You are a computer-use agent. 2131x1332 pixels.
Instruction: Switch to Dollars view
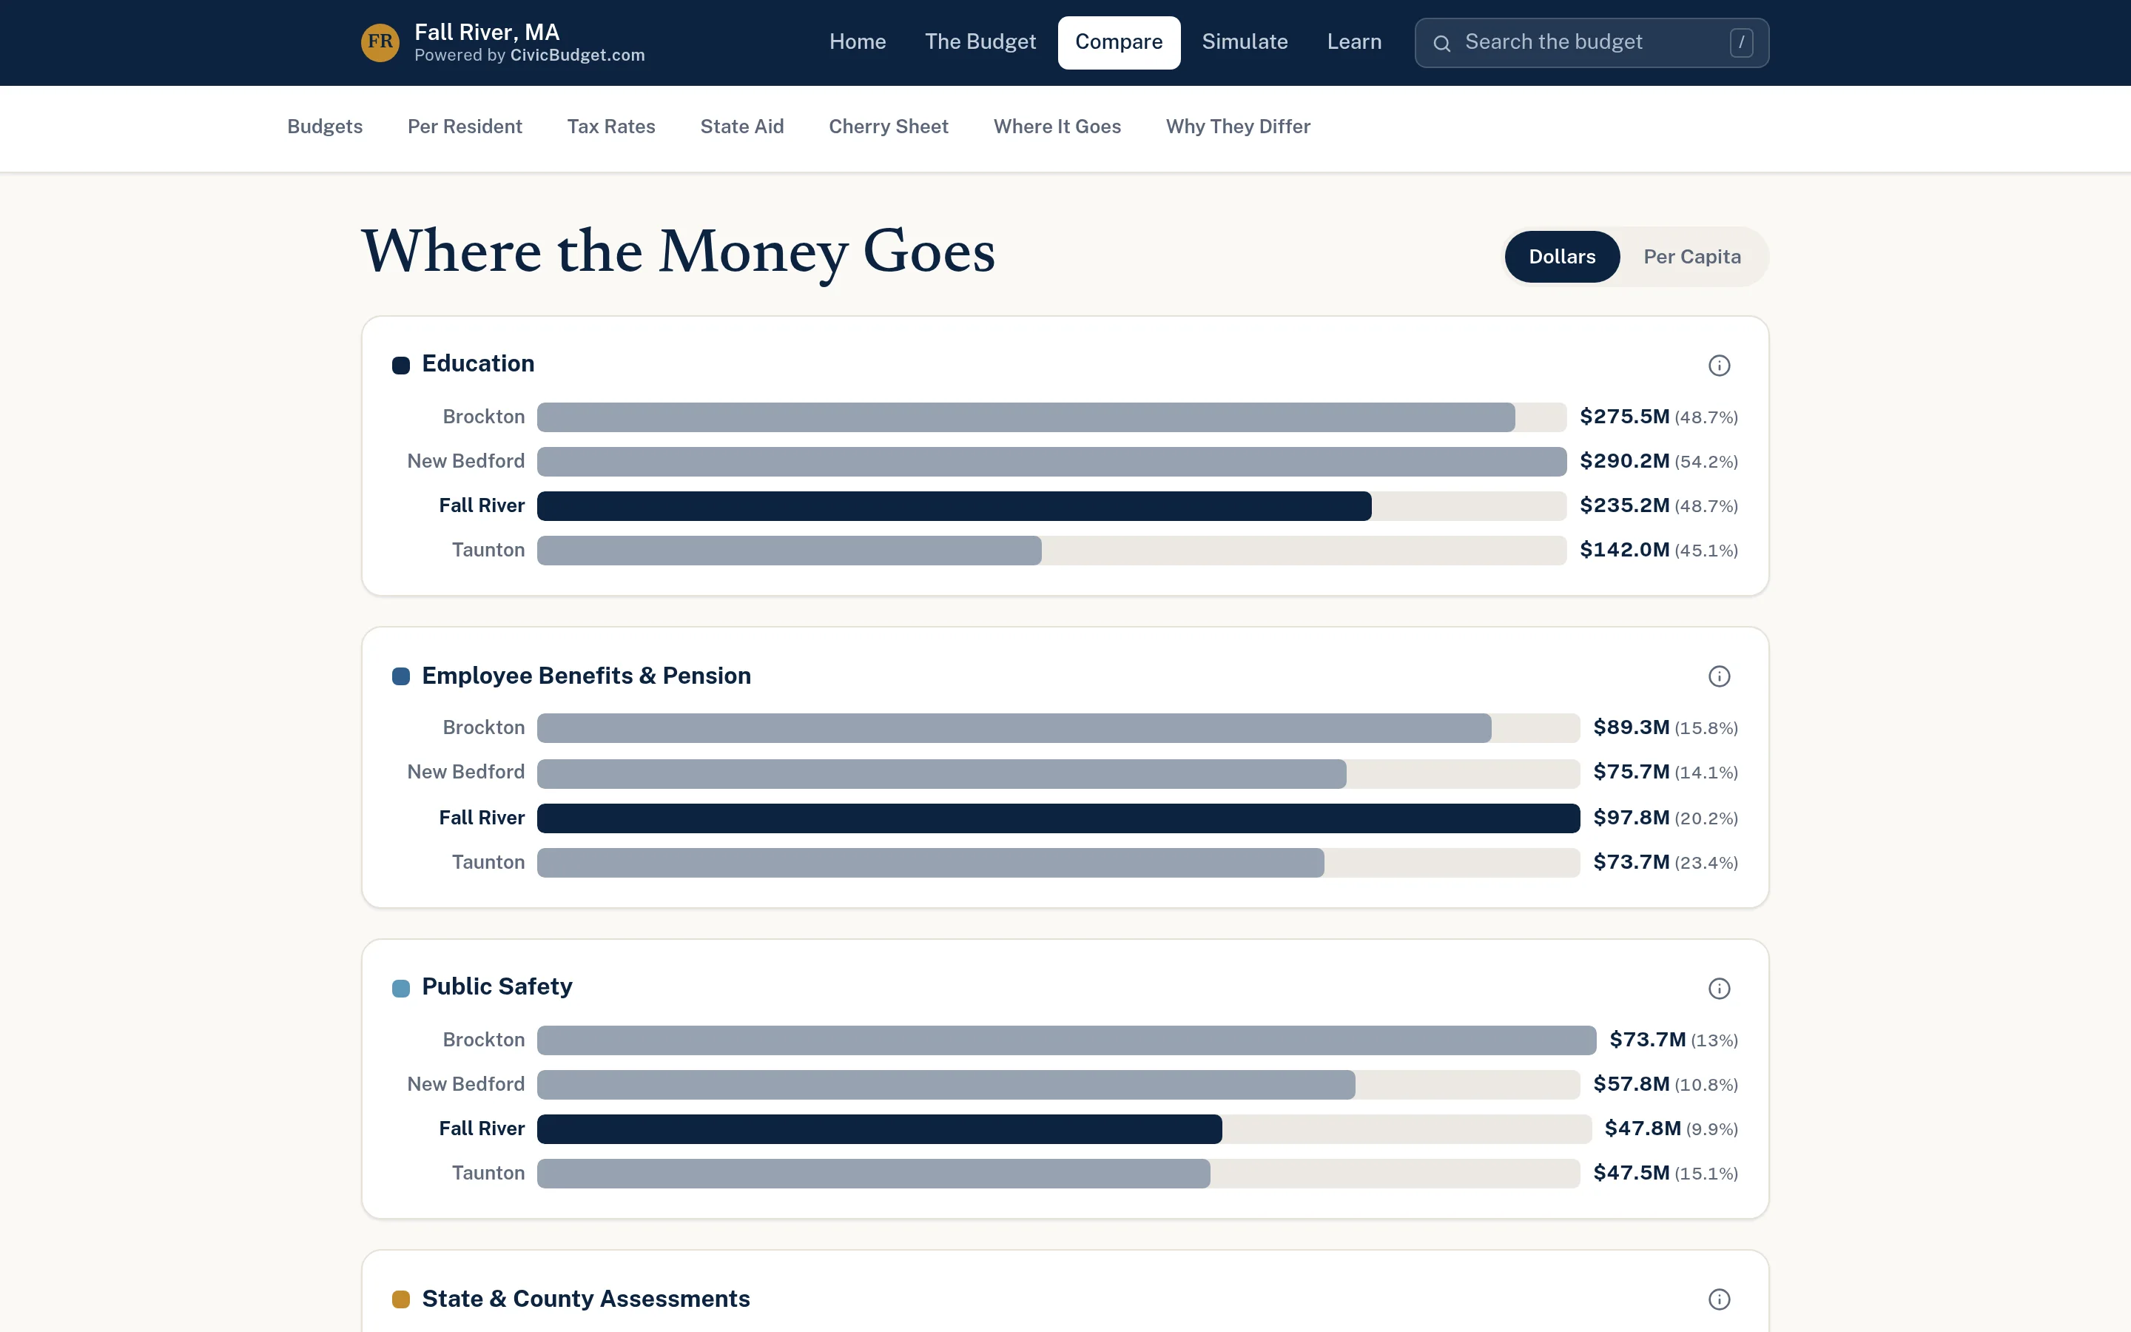[1562, 256]
